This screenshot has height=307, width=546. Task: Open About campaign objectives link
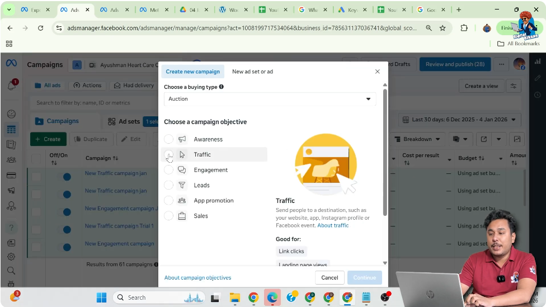click(198, 277)
